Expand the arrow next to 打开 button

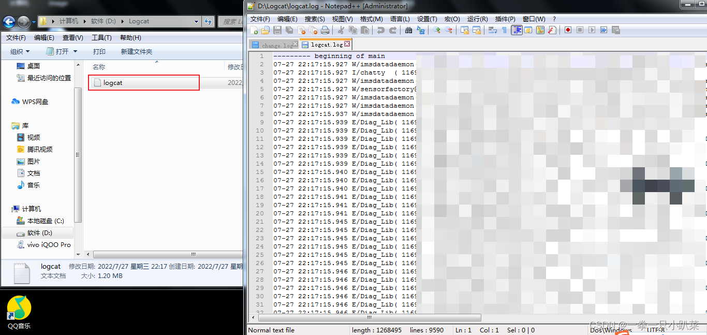[x=75, y=52]
